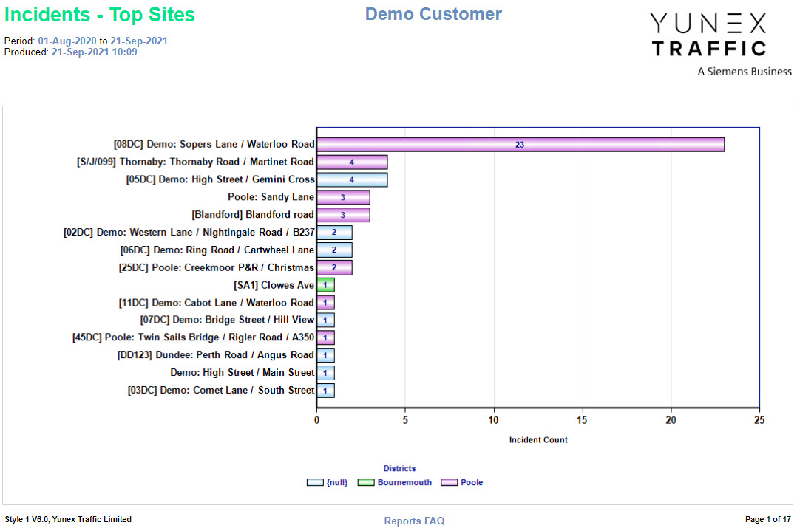
Task: Click the Poole: Sandy Lane bar
Action: coord(343,197)
